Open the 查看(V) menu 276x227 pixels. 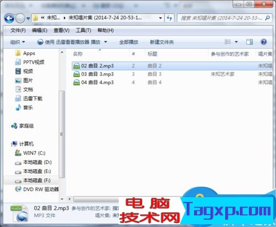coord(61,30)
